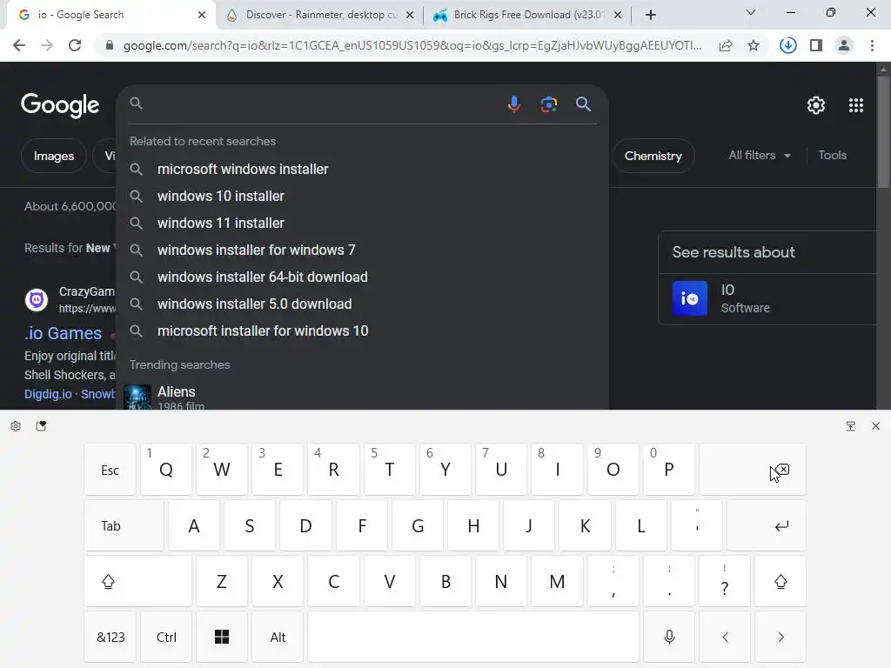The width and height of the screenshot is (891, 668).
Task: Open Google Lens image search icon
Action: tap(548, 104)
